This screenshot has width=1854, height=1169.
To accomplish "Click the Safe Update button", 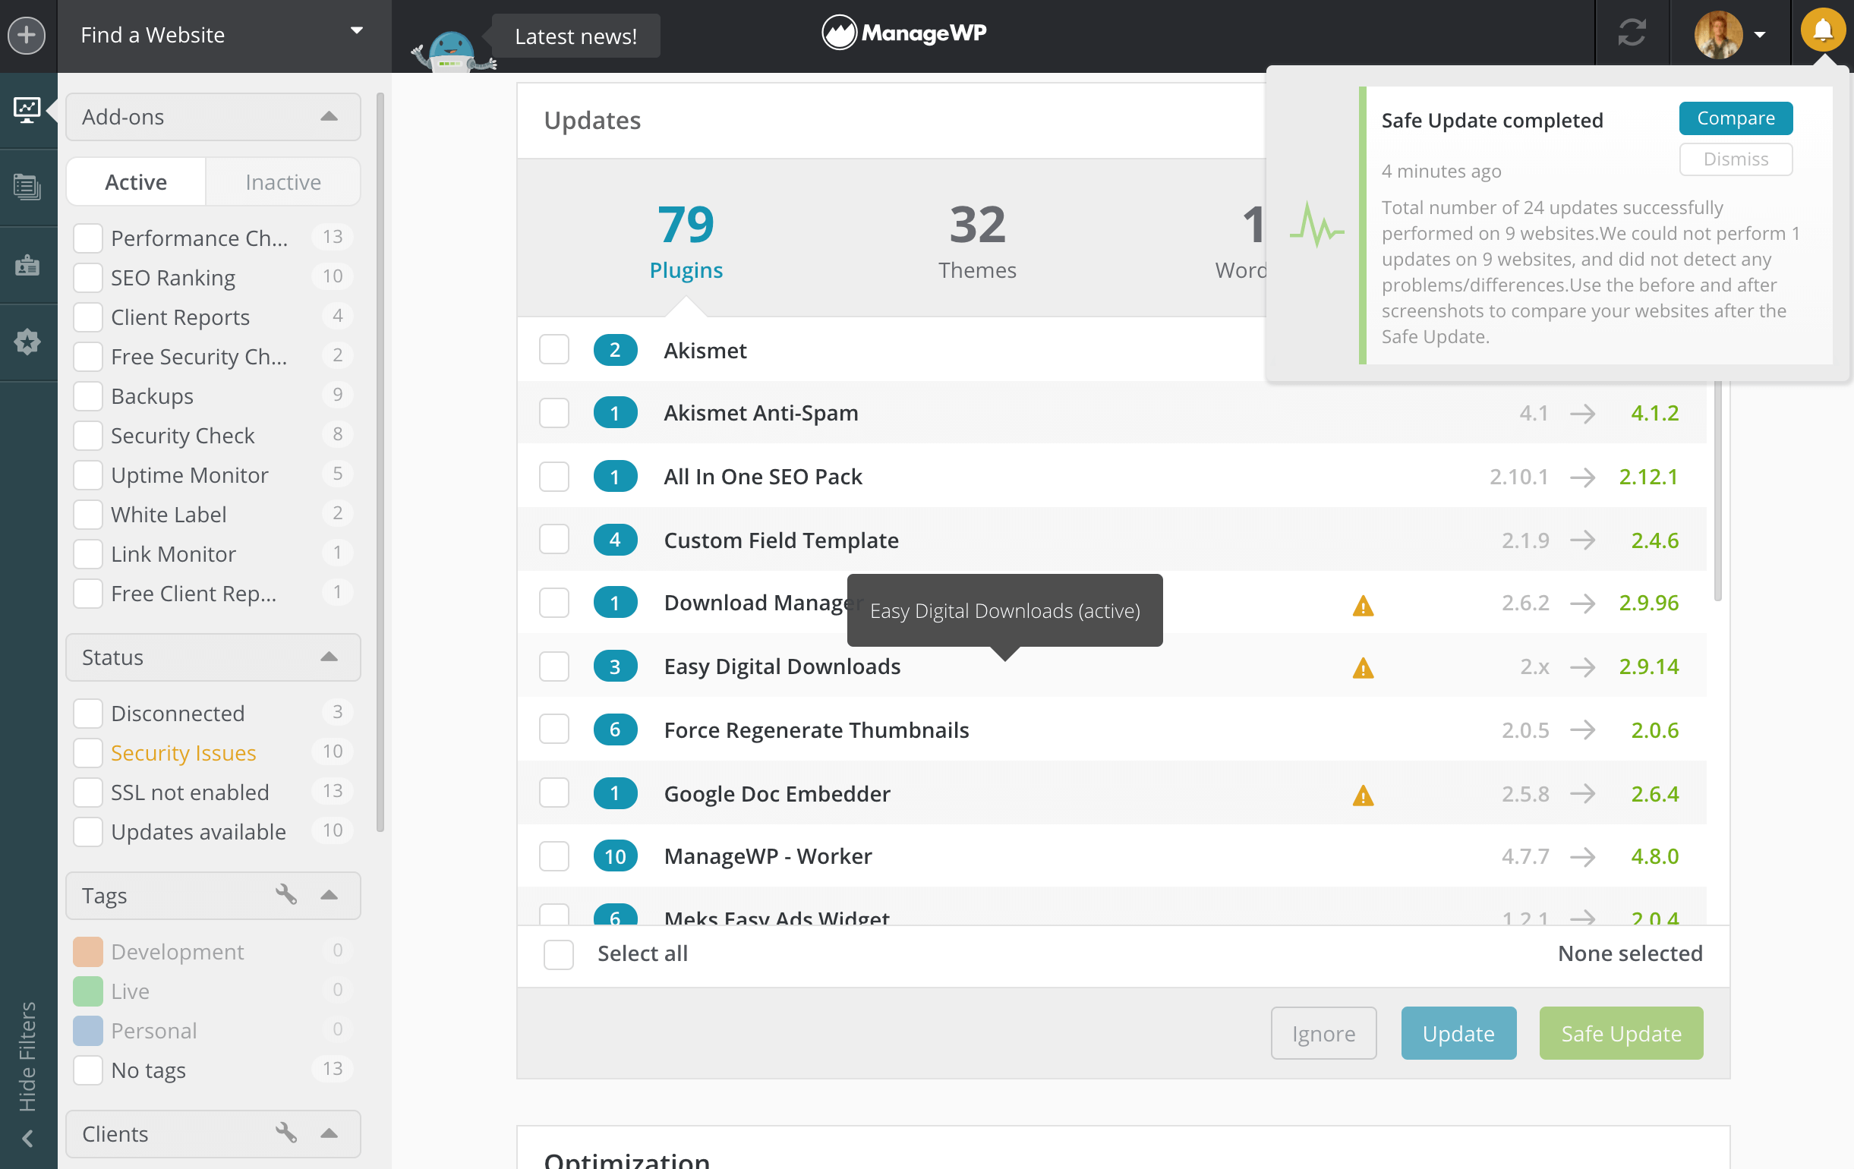I will [1616, 1033].
